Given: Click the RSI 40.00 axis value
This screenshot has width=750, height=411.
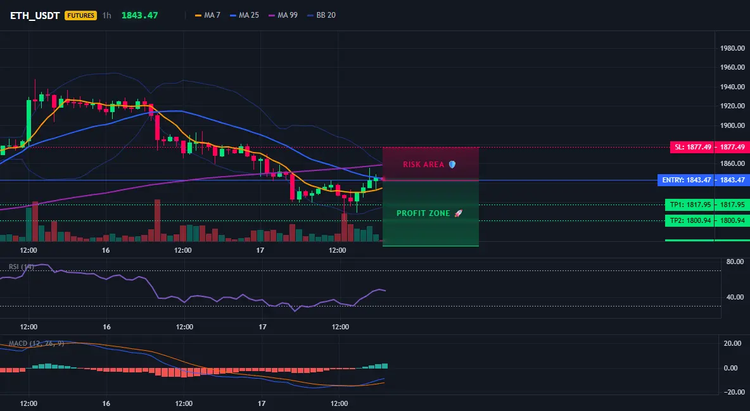Looking at the screenshot, I should click(x=735, y=297).
